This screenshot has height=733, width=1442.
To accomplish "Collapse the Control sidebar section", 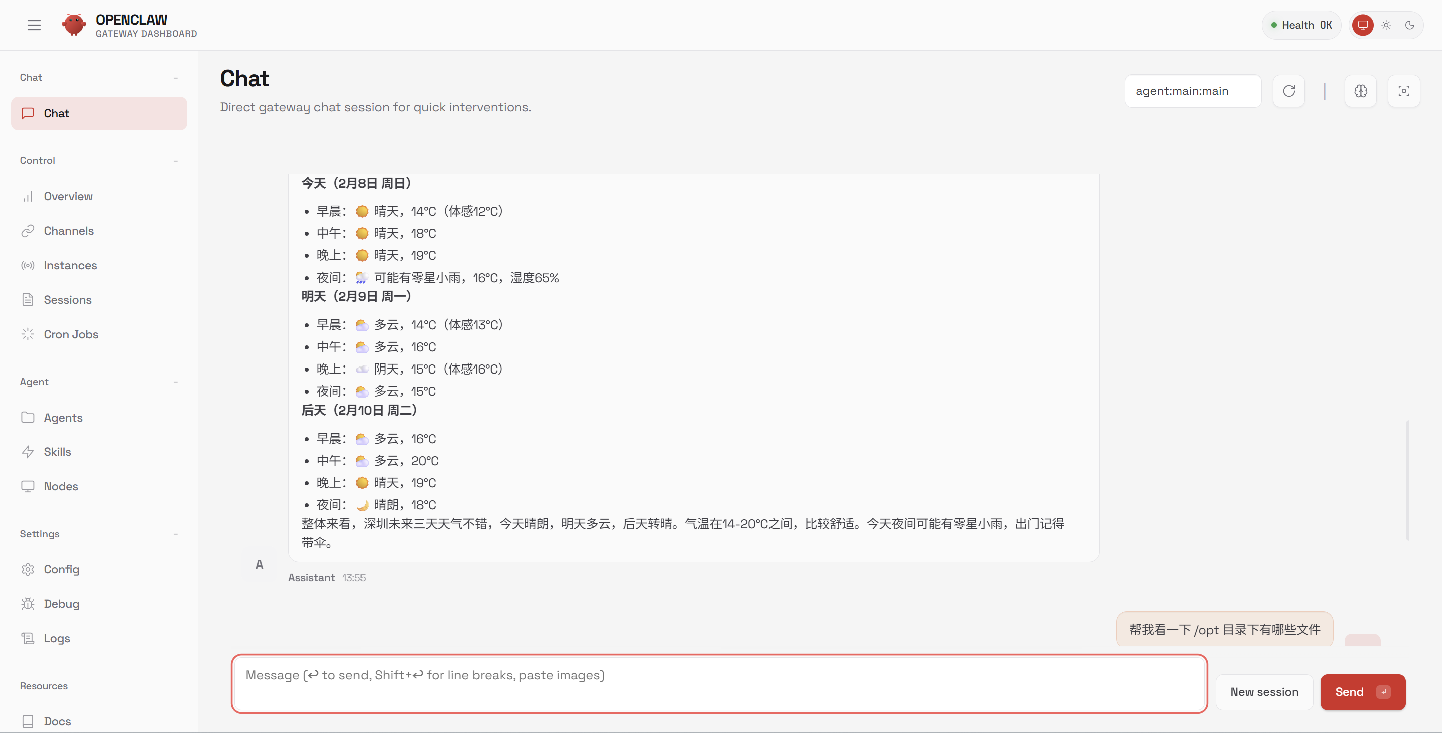I will point(176,160).
